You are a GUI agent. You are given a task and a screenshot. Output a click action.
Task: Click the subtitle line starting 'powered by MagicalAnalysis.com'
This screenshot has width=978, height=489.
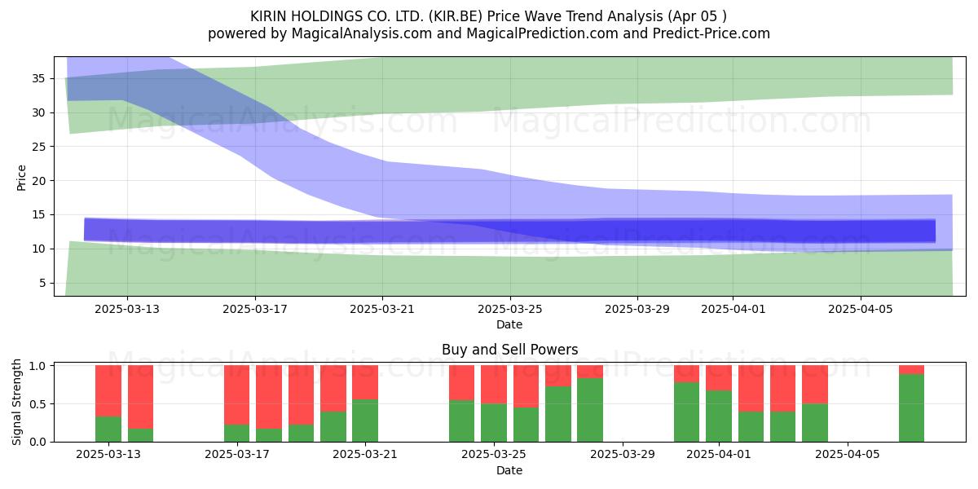(x=489, y=33)
